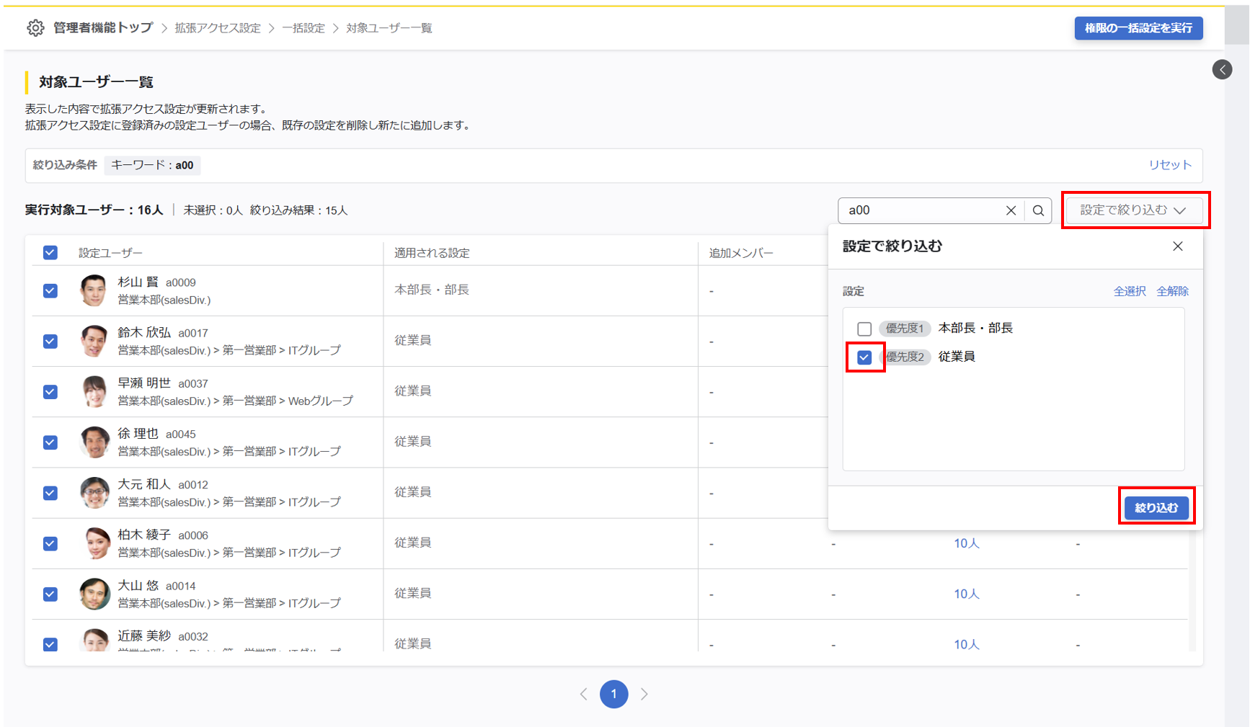1250x727 pixels.
Task: Uncheck the 従業員 filter checkbox
Action: [x=864, y=357]
